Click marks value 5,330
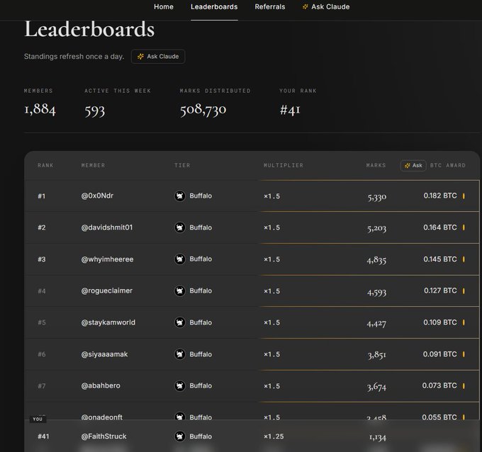Image resolution: width=482 pixels, height=452 pixels. 377,197
